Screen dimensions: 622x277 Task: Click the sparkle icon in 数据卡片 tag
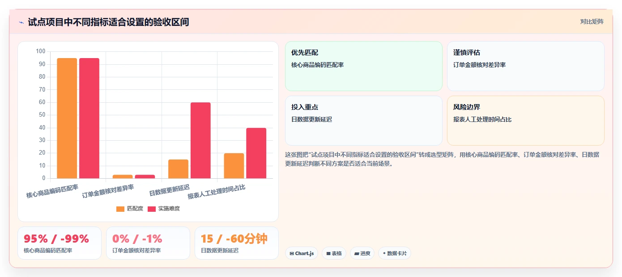coord(384,254)
